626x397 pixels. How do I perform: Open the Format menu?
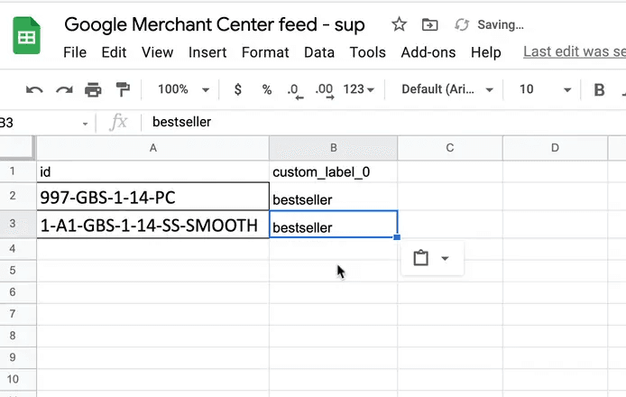[265, 52]
